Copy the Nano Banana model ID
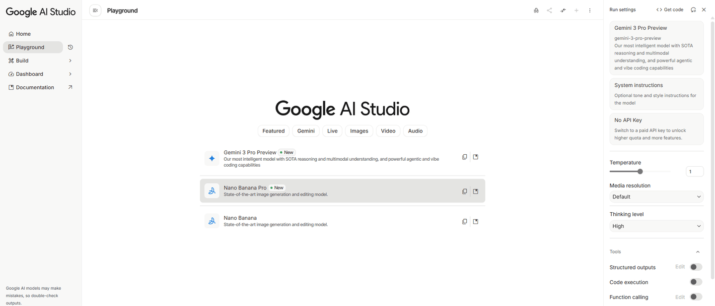This screenshot has height=306, width=715. (464, 222)
